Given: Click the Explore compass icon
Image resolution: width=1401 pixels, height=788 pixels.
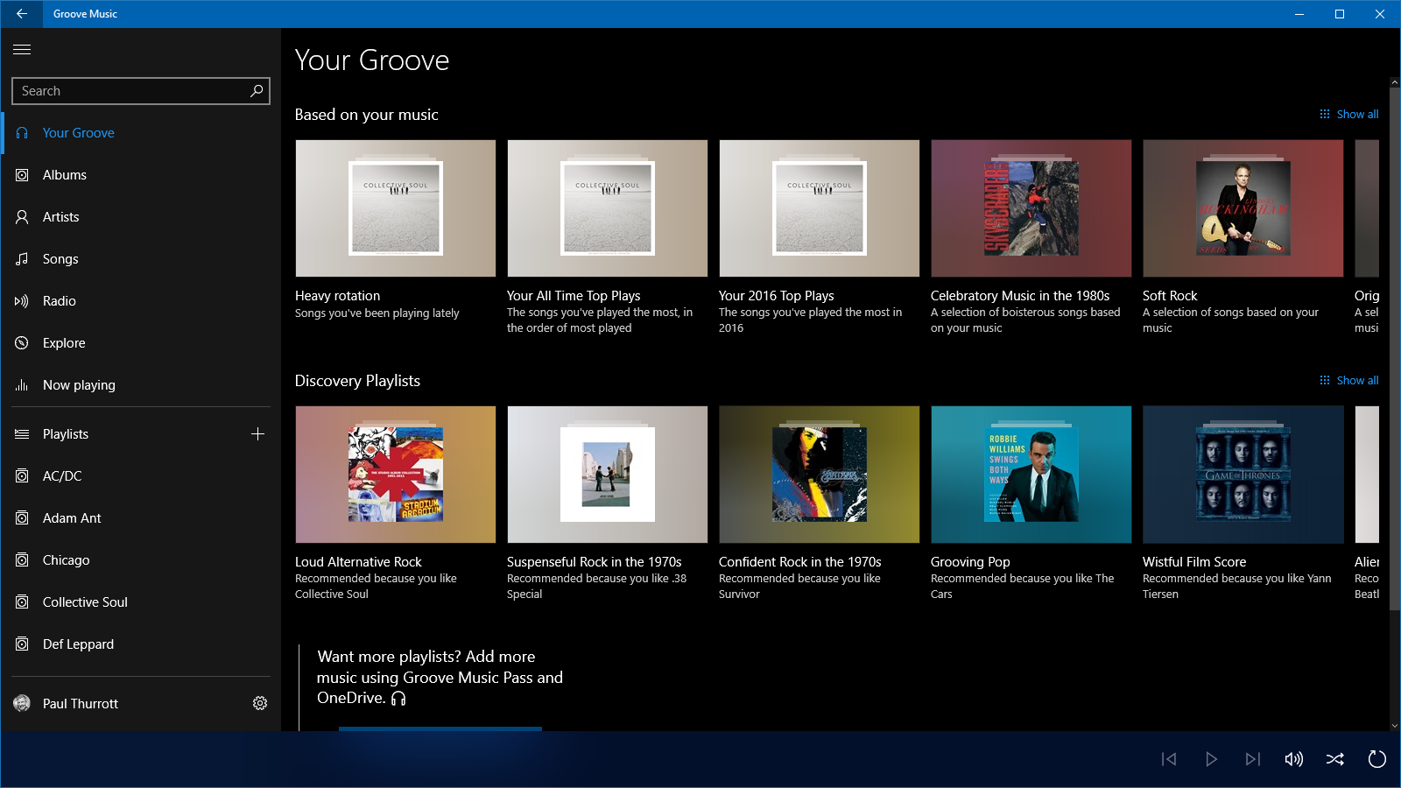Looking at the screenshot, I should 22,343.
